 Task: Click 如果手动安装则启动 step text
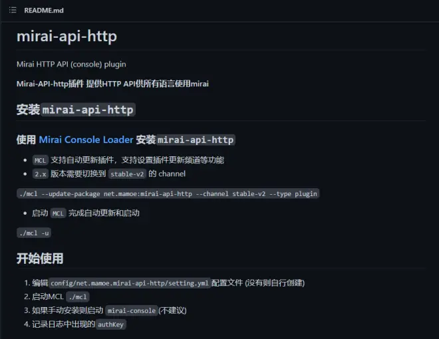[67, 310]
